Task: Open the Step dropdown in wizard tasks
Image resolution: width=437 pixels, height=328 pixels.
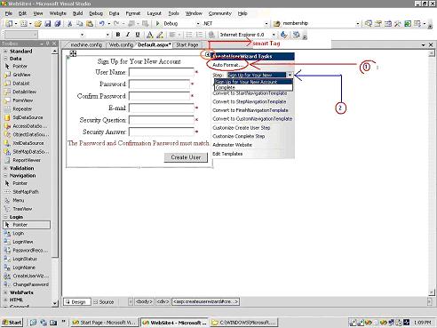Action: tap(290, 75)
